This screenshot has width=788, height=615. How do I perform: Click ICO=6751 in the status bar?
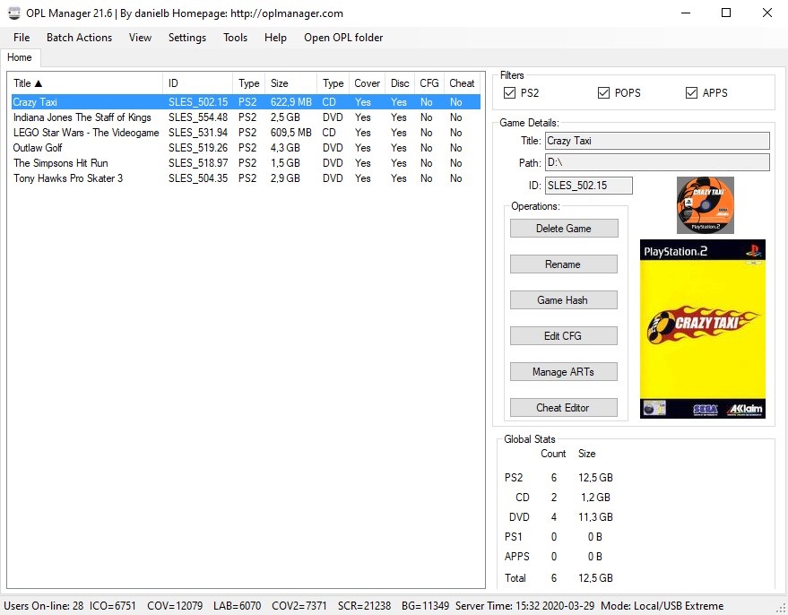click(113, 606)
